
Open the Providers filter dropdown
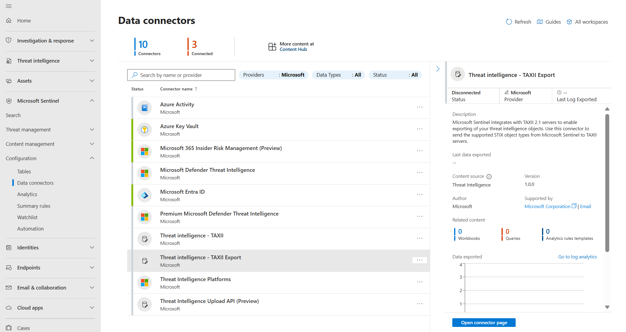[x=273, y=75]
